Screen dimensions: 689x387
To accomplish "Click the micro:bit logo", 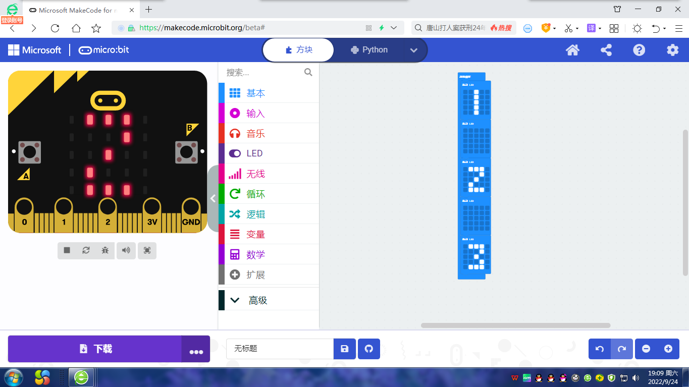I will pyautogui.click(x=103, y=50).
